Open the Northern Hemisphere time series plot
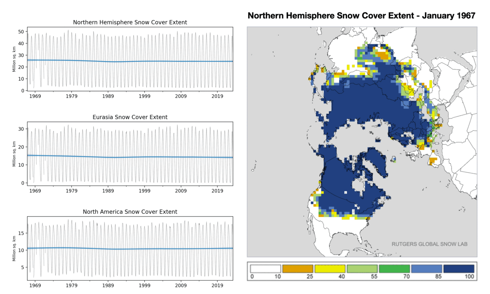This screenshot has width=490, height=294. (130, 59)
